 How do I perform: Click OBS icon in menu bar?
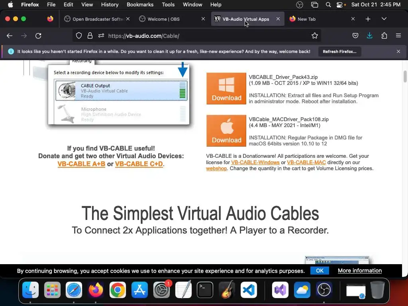[300, 5]
